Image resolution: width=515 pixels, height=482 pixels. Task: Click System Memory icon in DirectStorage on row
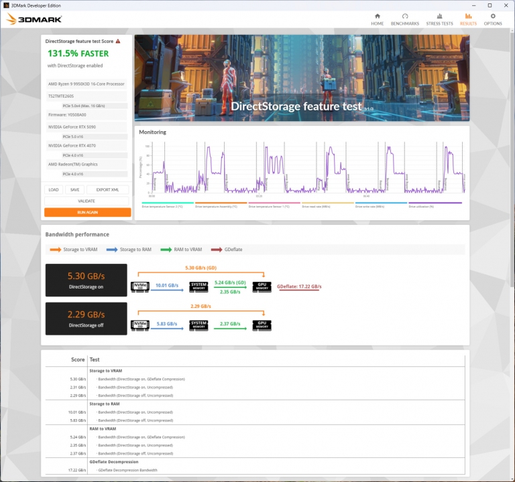198,287
